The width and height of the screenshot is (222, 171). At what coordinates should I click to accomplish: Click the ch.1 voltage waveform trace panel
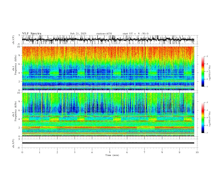click(110, 40)
